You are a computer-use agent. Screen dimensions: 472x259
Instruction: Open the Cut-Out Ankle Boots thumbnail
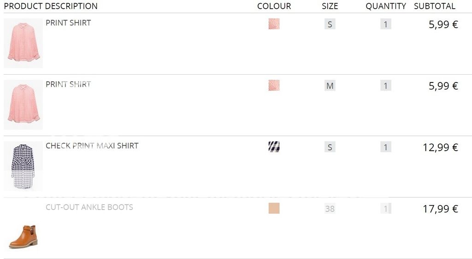pyautogui.click(x=23, y=228)
